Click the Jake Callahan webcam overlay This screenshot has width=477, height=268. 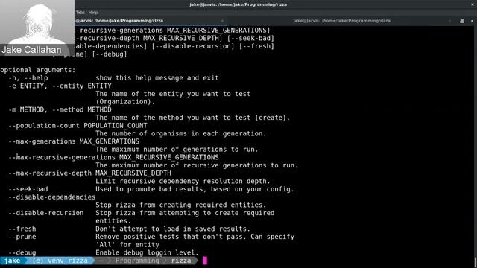point(37,28)
